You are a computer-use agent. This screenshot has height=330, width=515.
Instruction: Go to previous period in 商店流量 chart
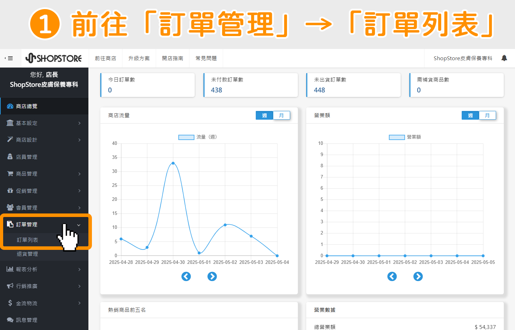point(186,276)
